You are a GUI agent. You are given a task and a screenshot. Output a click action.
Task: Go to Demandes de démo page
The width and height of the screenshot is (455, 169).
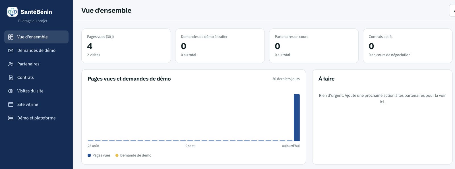[36, 50]
